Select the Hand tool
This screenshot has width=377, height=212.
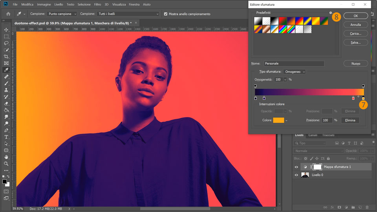(6, 157)
